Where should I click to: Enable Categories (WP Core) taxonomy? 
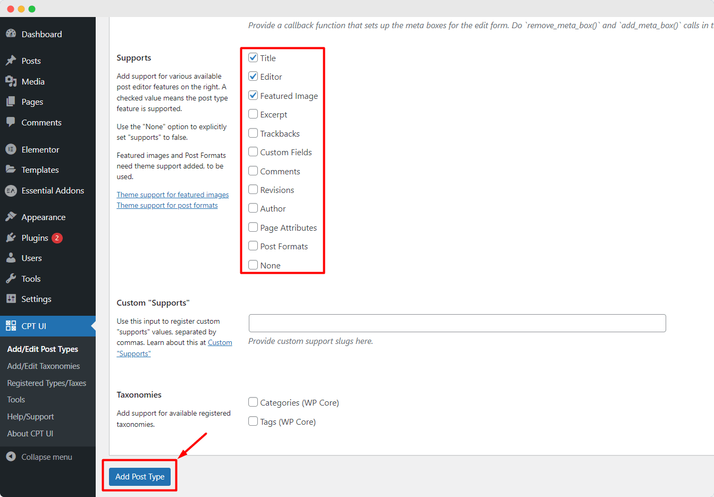tap(253, 402)
